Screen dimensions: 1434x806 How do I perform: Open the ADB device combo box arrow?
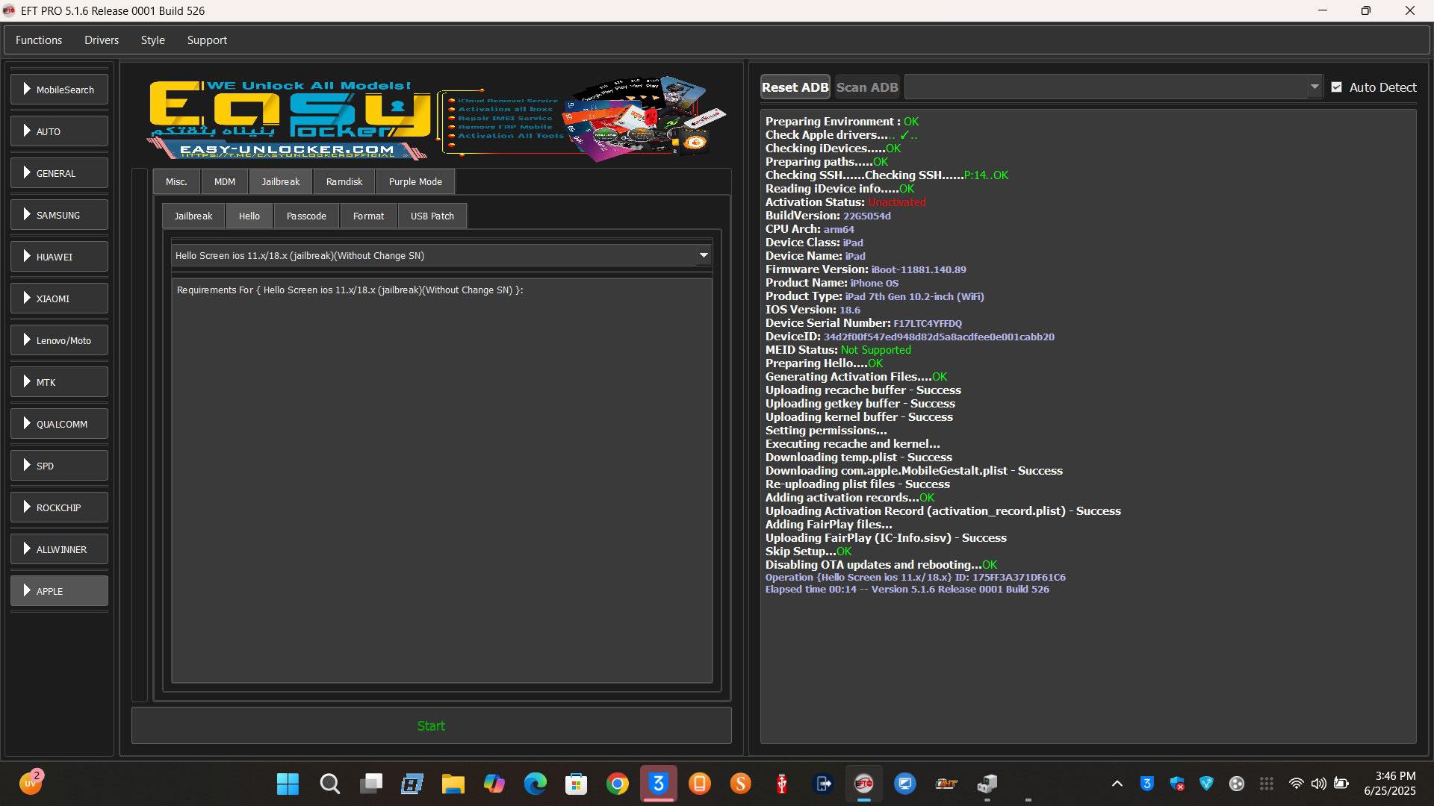click(1314, 87)
